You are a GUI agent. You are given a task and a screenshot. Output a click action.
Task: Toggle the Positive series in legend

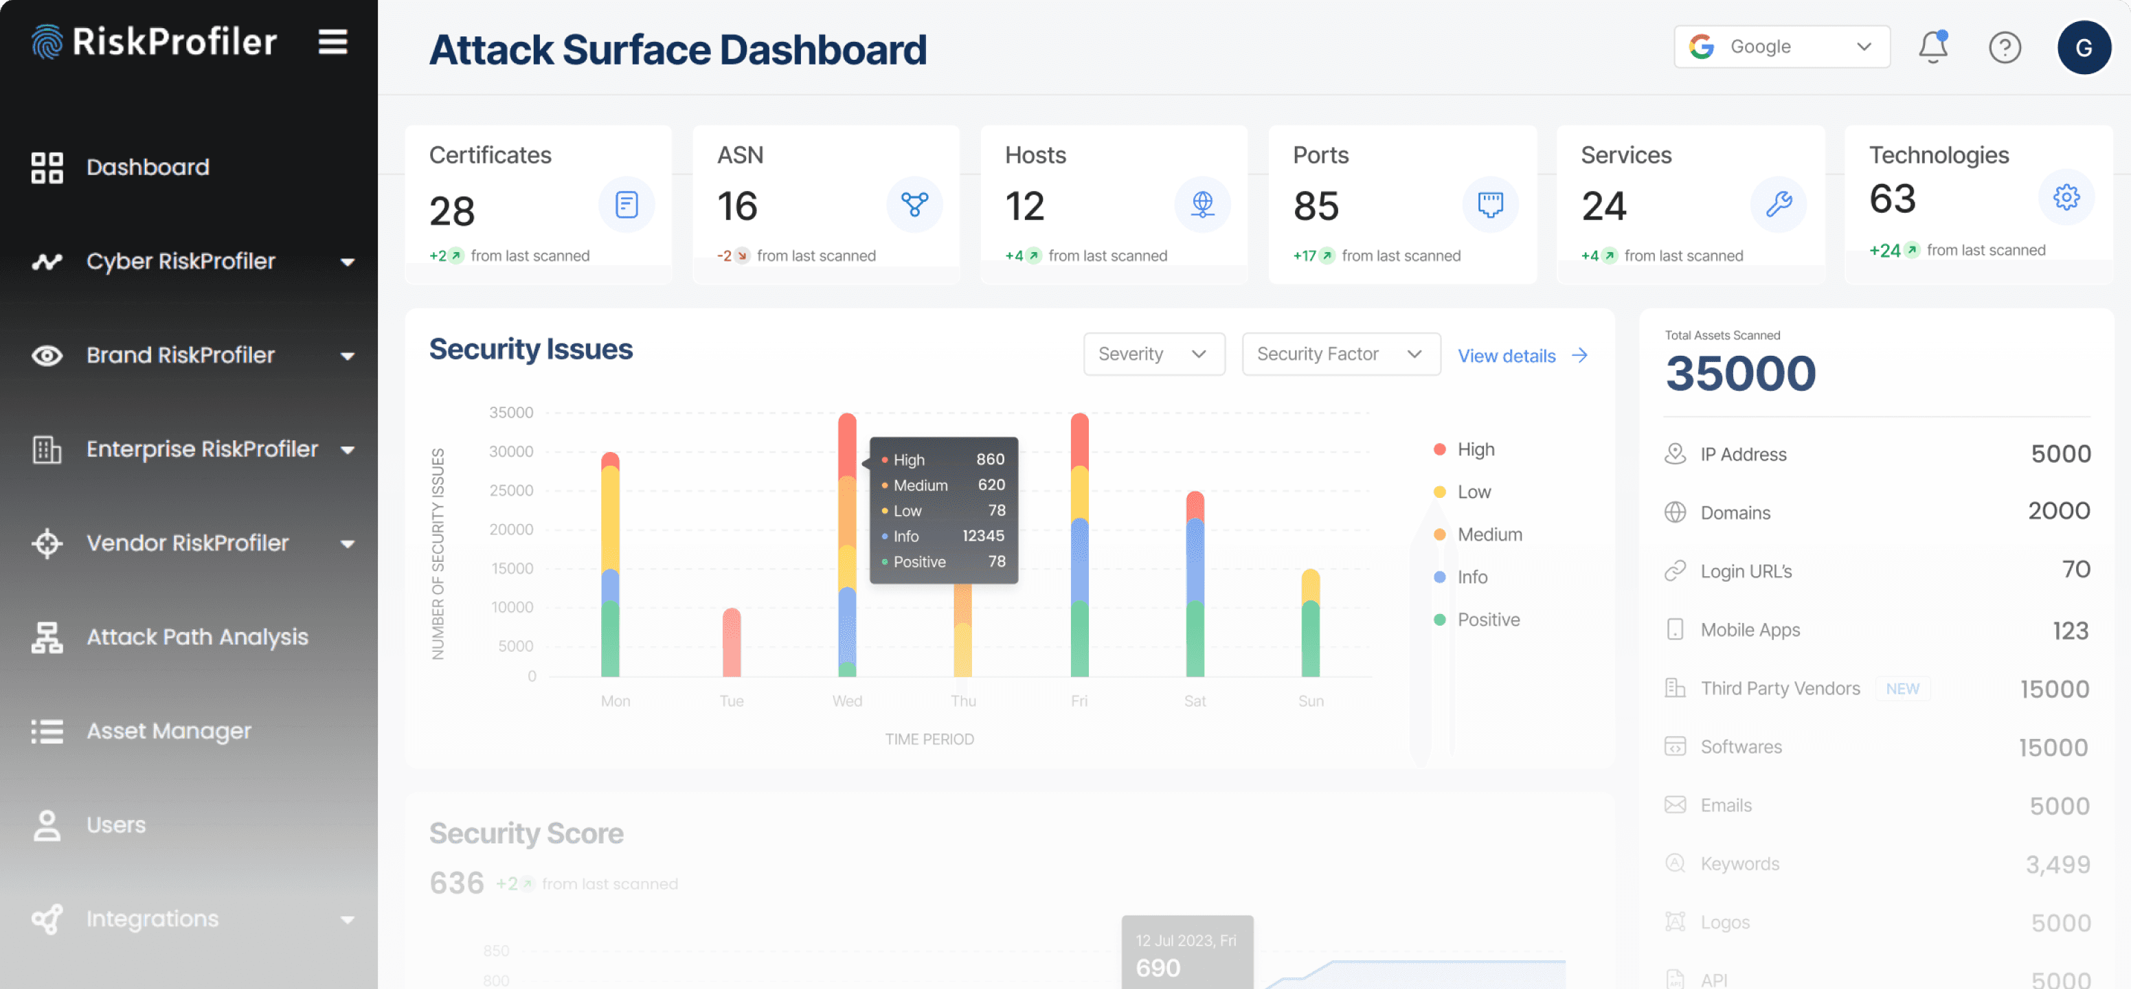click(1487, 619)
